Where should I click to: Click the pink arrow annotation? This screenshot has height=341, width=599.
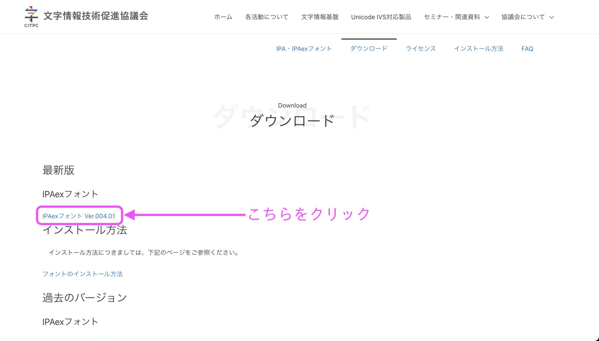184,215
